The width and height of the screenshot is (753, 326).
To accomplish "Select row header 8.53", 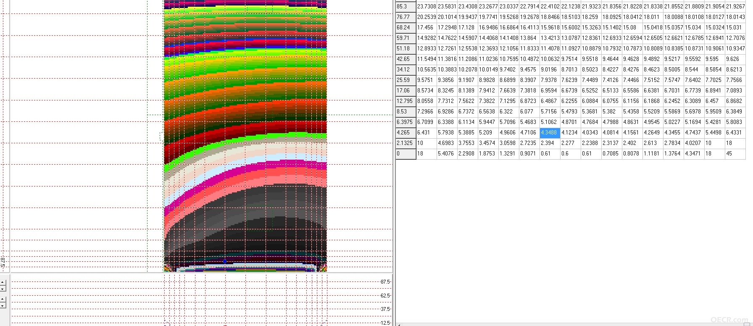I will click(x=405, y=112).
